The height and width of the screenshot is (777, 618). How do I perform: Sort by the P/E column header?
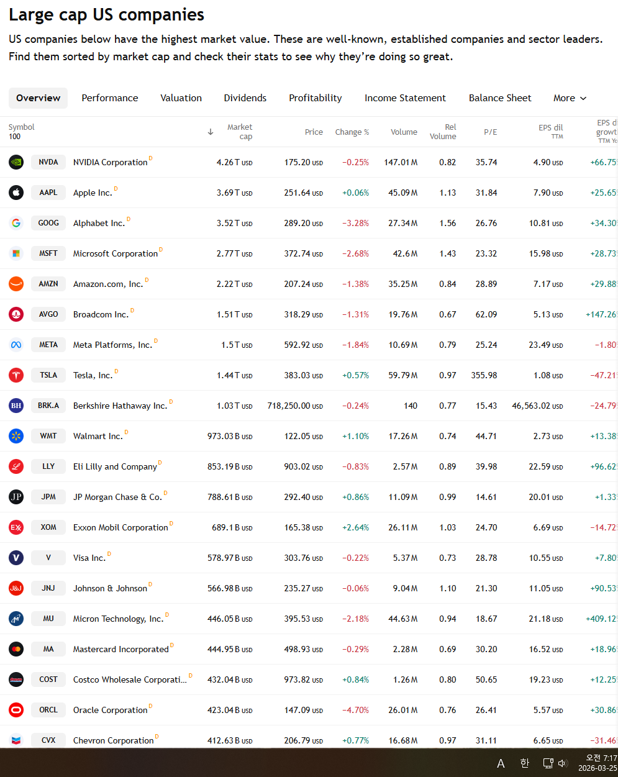[x=490, y=132]
